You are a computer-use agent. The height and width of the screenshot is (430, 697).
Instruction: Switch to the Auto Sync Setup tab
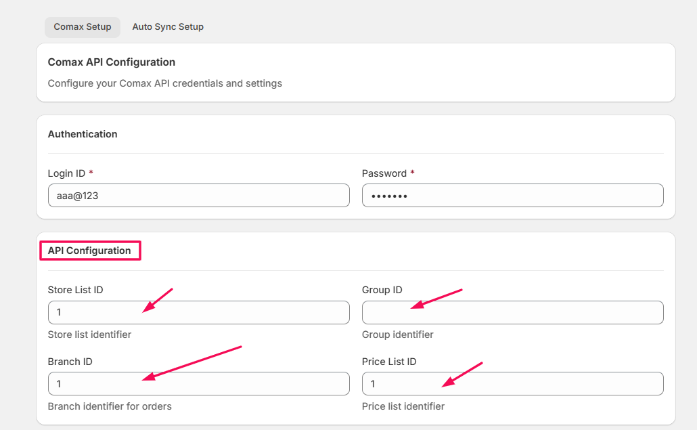tap(168, 27)
